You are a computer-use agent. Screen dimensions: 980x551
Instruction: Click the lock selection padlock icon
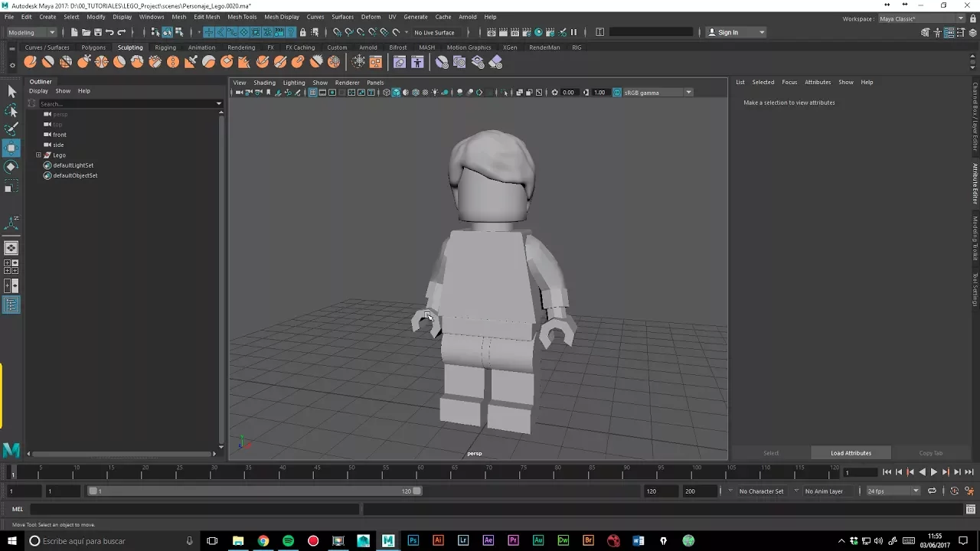[x=302, y=32]
